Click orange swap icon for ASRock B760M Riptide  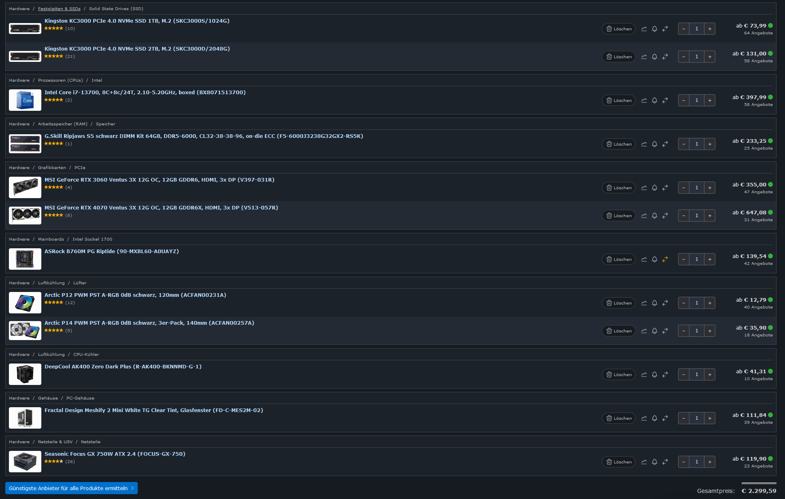point(665,259)
